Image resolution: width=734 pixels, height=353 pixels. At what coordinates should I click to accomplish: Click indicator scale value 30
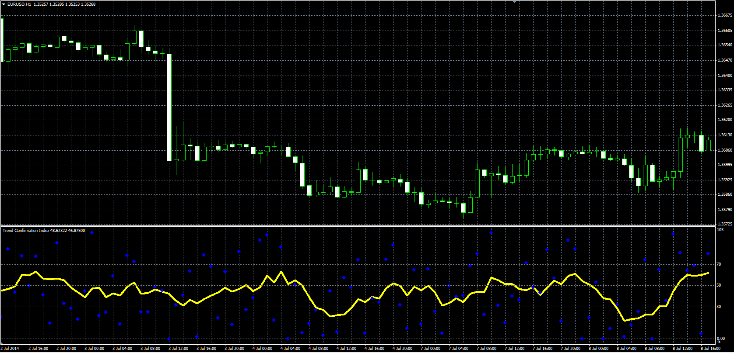(719, 307)
